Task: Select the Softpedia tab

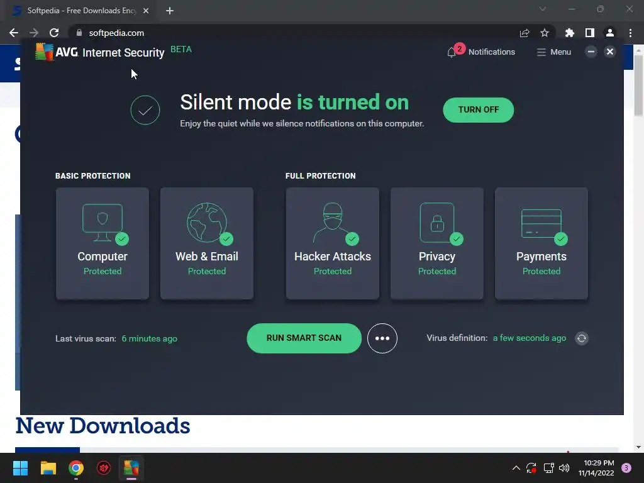Action: pyautogui.click(x=81, y=11)
